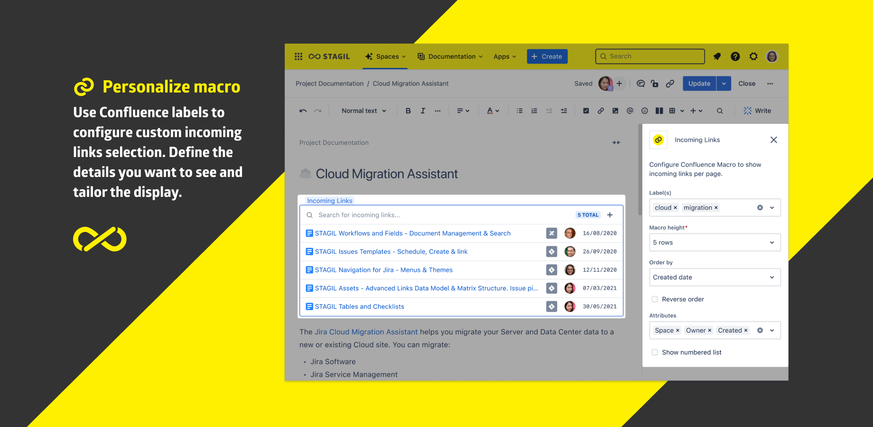The height and width of the screenshot is (427, 873).
Task: Open STAGIL Tables and Checklists link
Action: (x=359, y=306)
